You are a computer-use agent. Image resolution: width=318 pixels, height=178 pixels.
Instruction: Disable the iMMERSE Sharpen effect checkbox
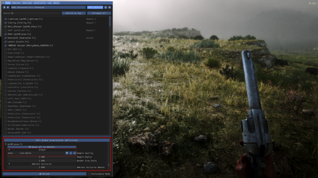point(6,46)
